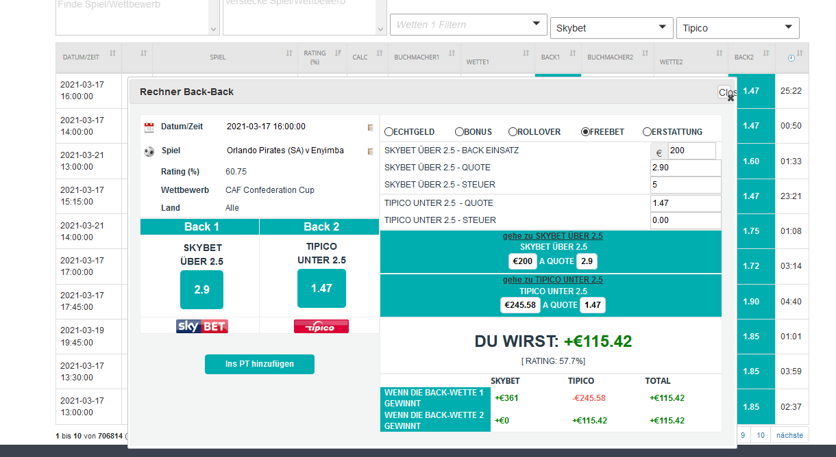Edit the Skybet Back Einsatz field showing 200
The height and width of the screenshot is (457, 836).
click(x=692, y=151)
